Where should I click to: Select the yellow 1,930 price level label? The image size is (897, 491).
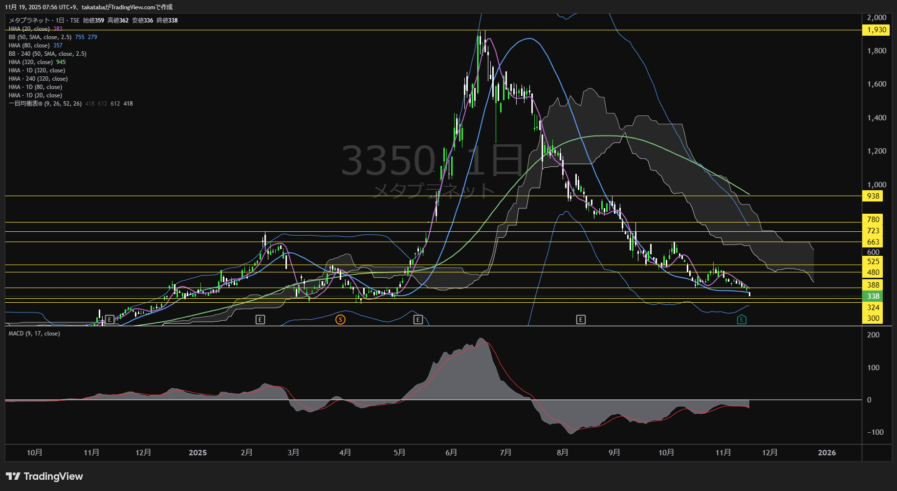tap(876, 30)
